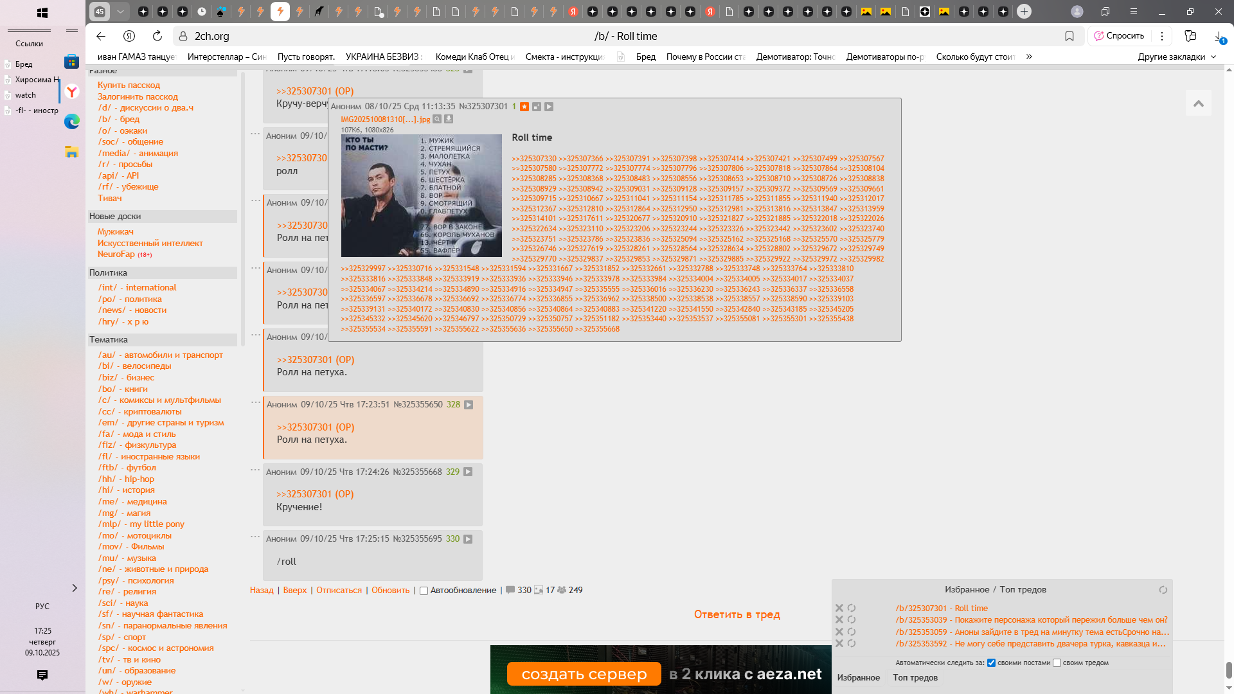Image resolution: width=1234 pixels, height=694 pixels.
Task: Download the attached IMG jpg file
Action: click(449, 120)
